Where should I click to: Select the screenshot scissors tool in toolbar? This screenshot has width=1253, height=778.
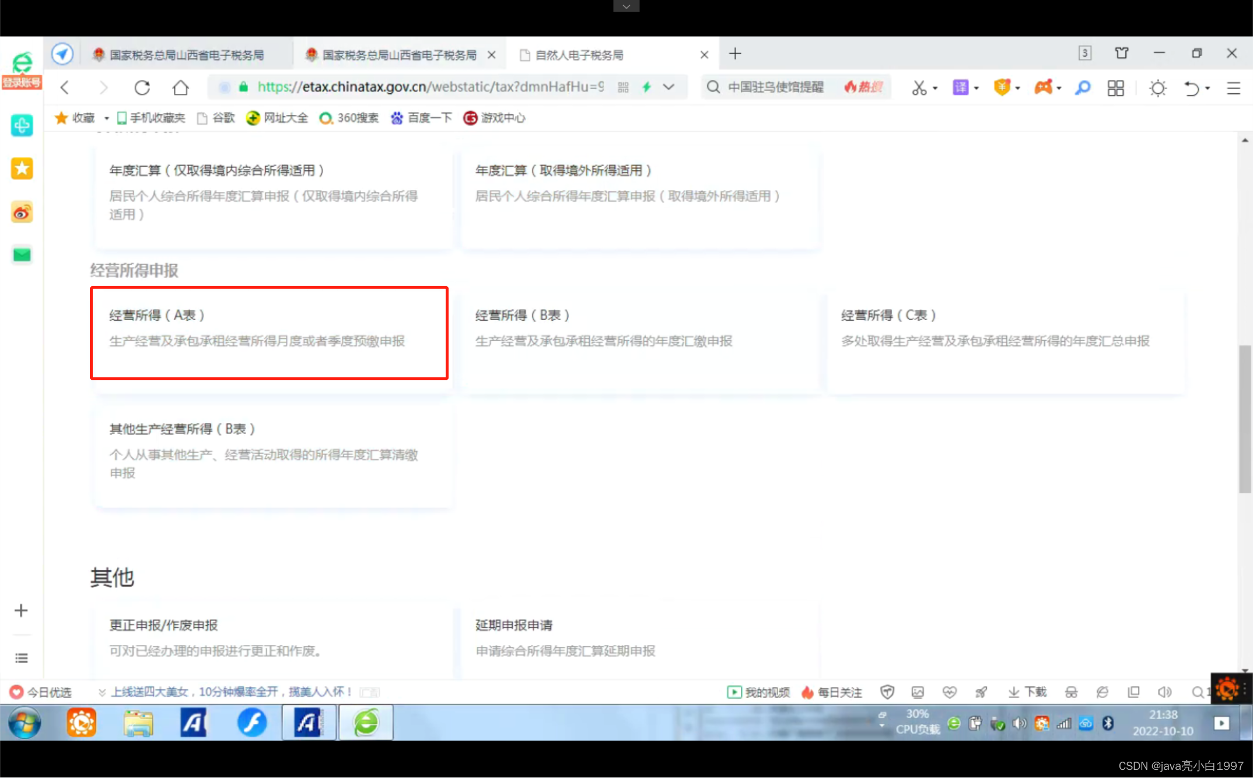(921, 87)
